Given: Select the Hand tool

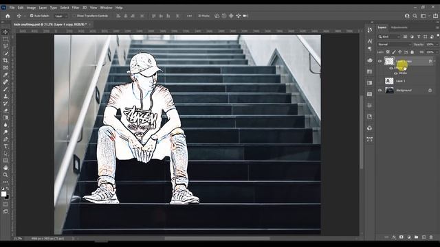Looking at the screenshot, I should pos(5,167).
